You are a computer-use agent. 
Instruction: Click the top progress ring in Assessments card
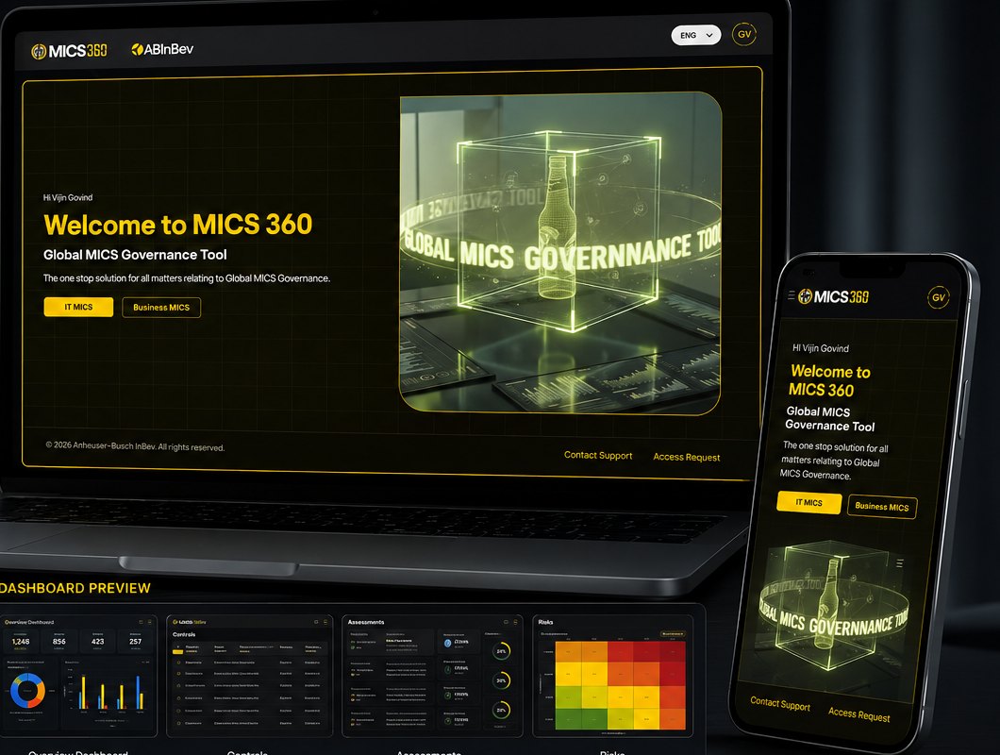pyautogui.click(x=501, y=651)
